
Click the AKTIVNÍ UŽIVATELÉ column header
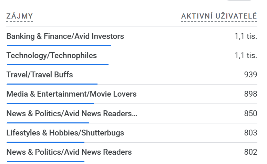click(219, 16)
